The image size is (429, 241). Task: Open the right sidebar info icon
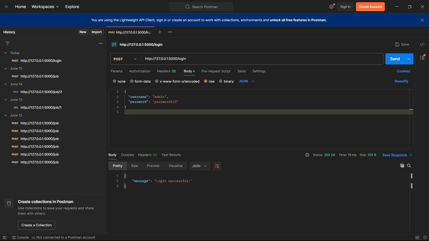422,57
